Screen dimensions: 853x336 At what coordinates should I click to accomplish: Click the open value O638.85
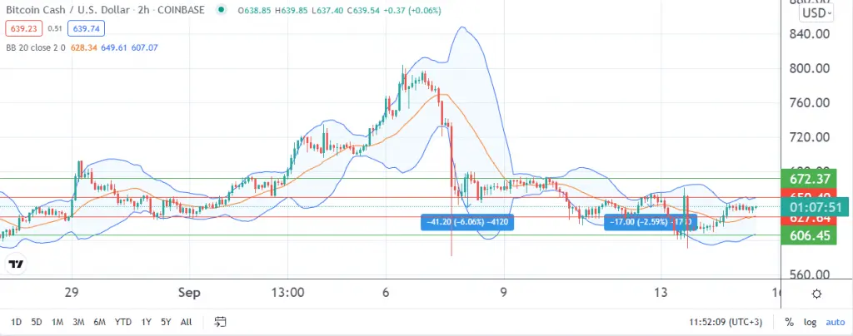[256, 10]
